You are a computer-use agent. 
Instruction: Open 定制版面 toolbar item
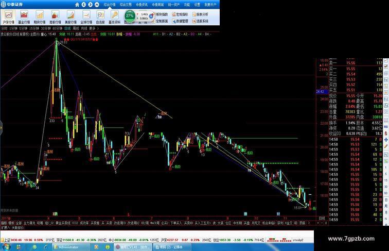tap(161, 21)
